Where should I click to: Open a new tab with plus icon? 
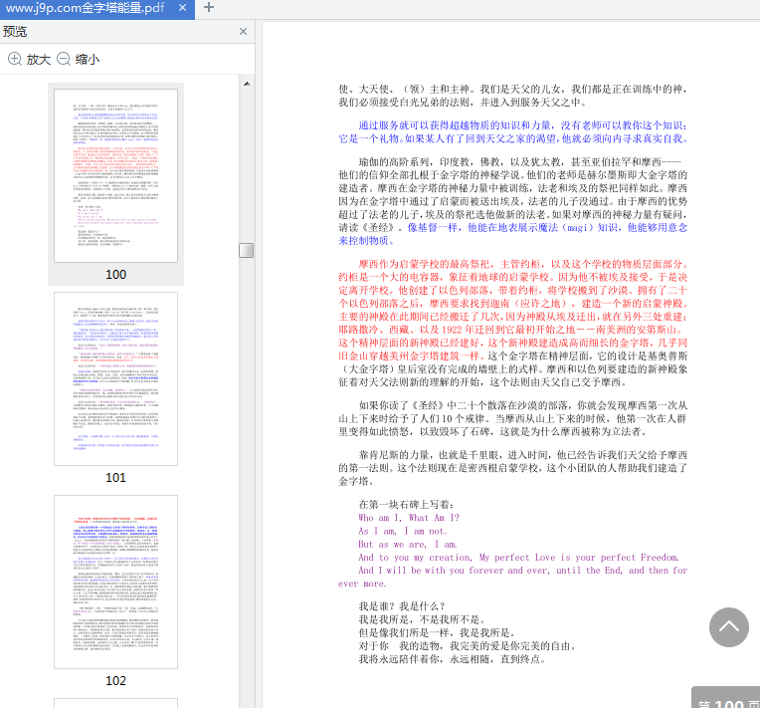[208, 8]
